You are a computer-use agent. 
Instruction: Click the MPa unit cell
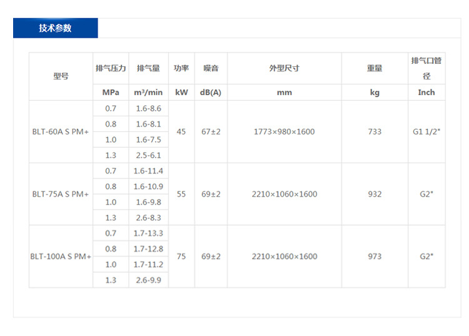pos(111,93)
